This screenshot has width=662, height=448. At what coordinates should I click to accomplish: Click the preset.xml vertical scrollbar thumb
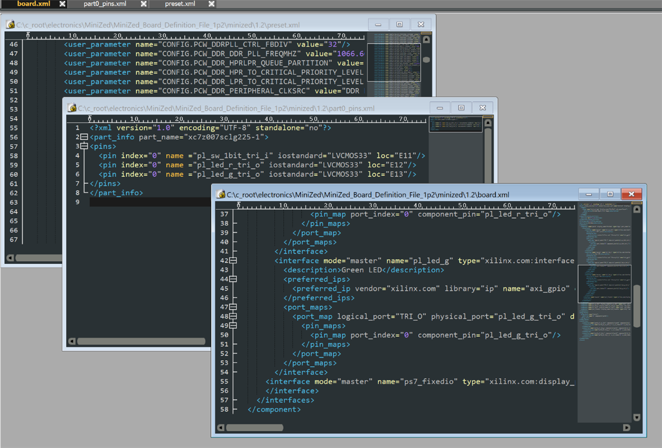[426, 60]
